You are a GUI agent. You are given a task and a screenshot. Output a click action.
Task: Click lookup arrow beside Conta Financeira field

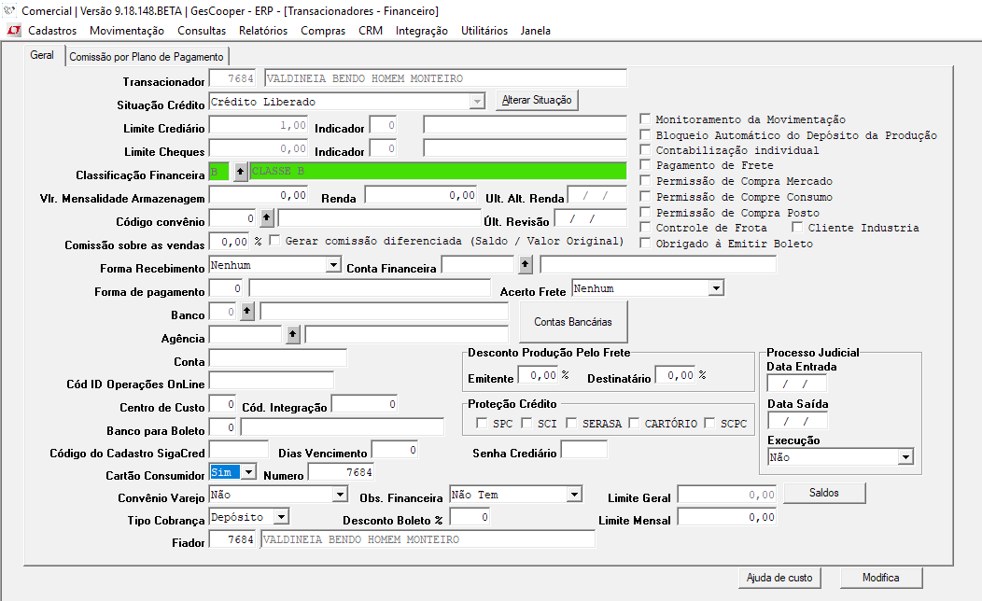coord(526,265)
